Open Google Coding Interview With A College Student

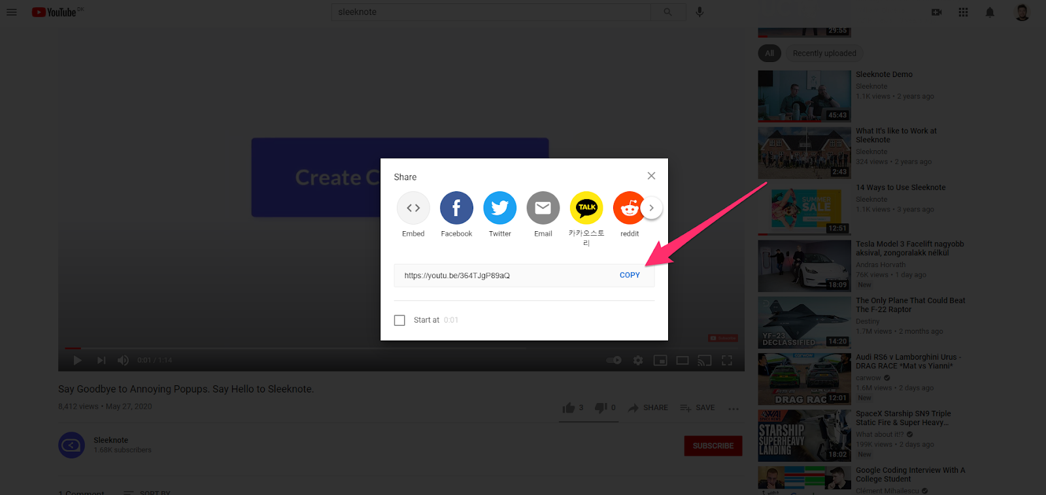click(911, 475)
